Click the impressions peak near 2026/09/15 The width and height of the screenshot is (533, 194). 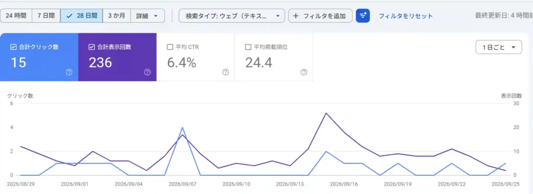(x=326, y=113)
